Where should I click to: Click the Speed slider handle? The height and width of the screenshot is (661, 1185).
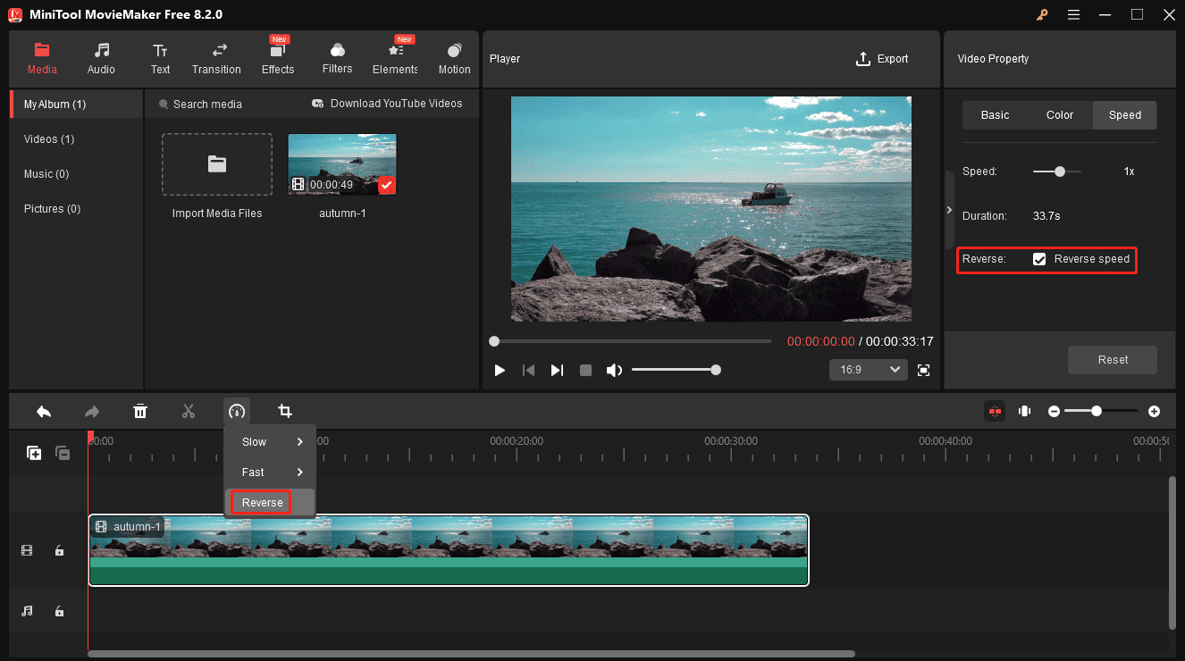[1060, 172]
